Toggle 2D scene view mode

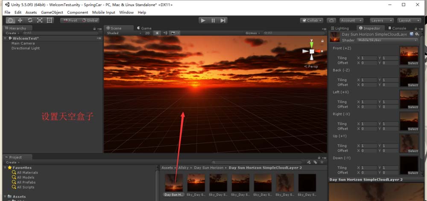click(147, 33)
